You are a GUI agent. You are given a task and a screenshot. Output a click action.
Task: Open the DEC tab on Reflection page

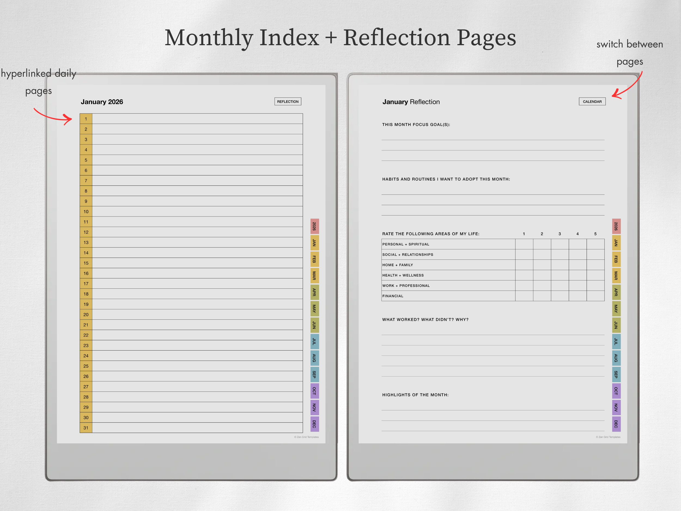point(616,424)
